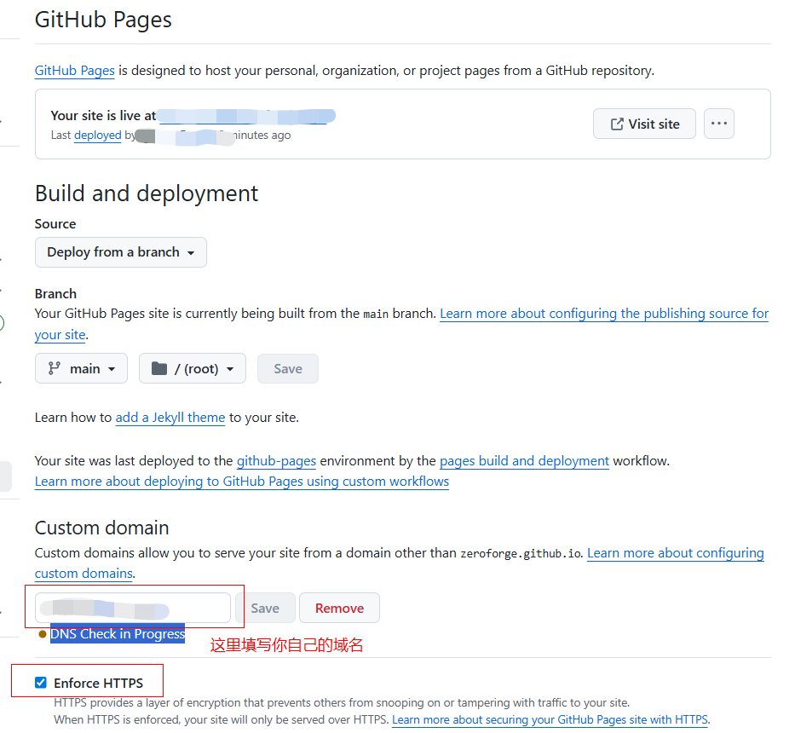Click the 'GitHub Pages' page heading
The width and height of the screenshot is (795, 733).
(x=103, y=20)
